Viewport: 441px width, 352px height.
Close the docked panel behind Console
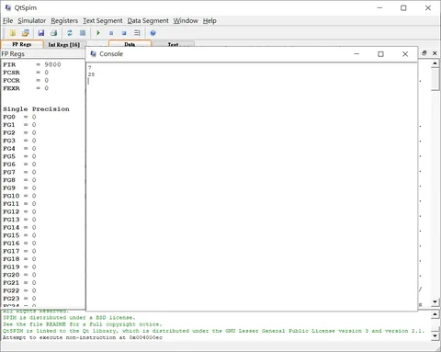[x=435, y=53]
